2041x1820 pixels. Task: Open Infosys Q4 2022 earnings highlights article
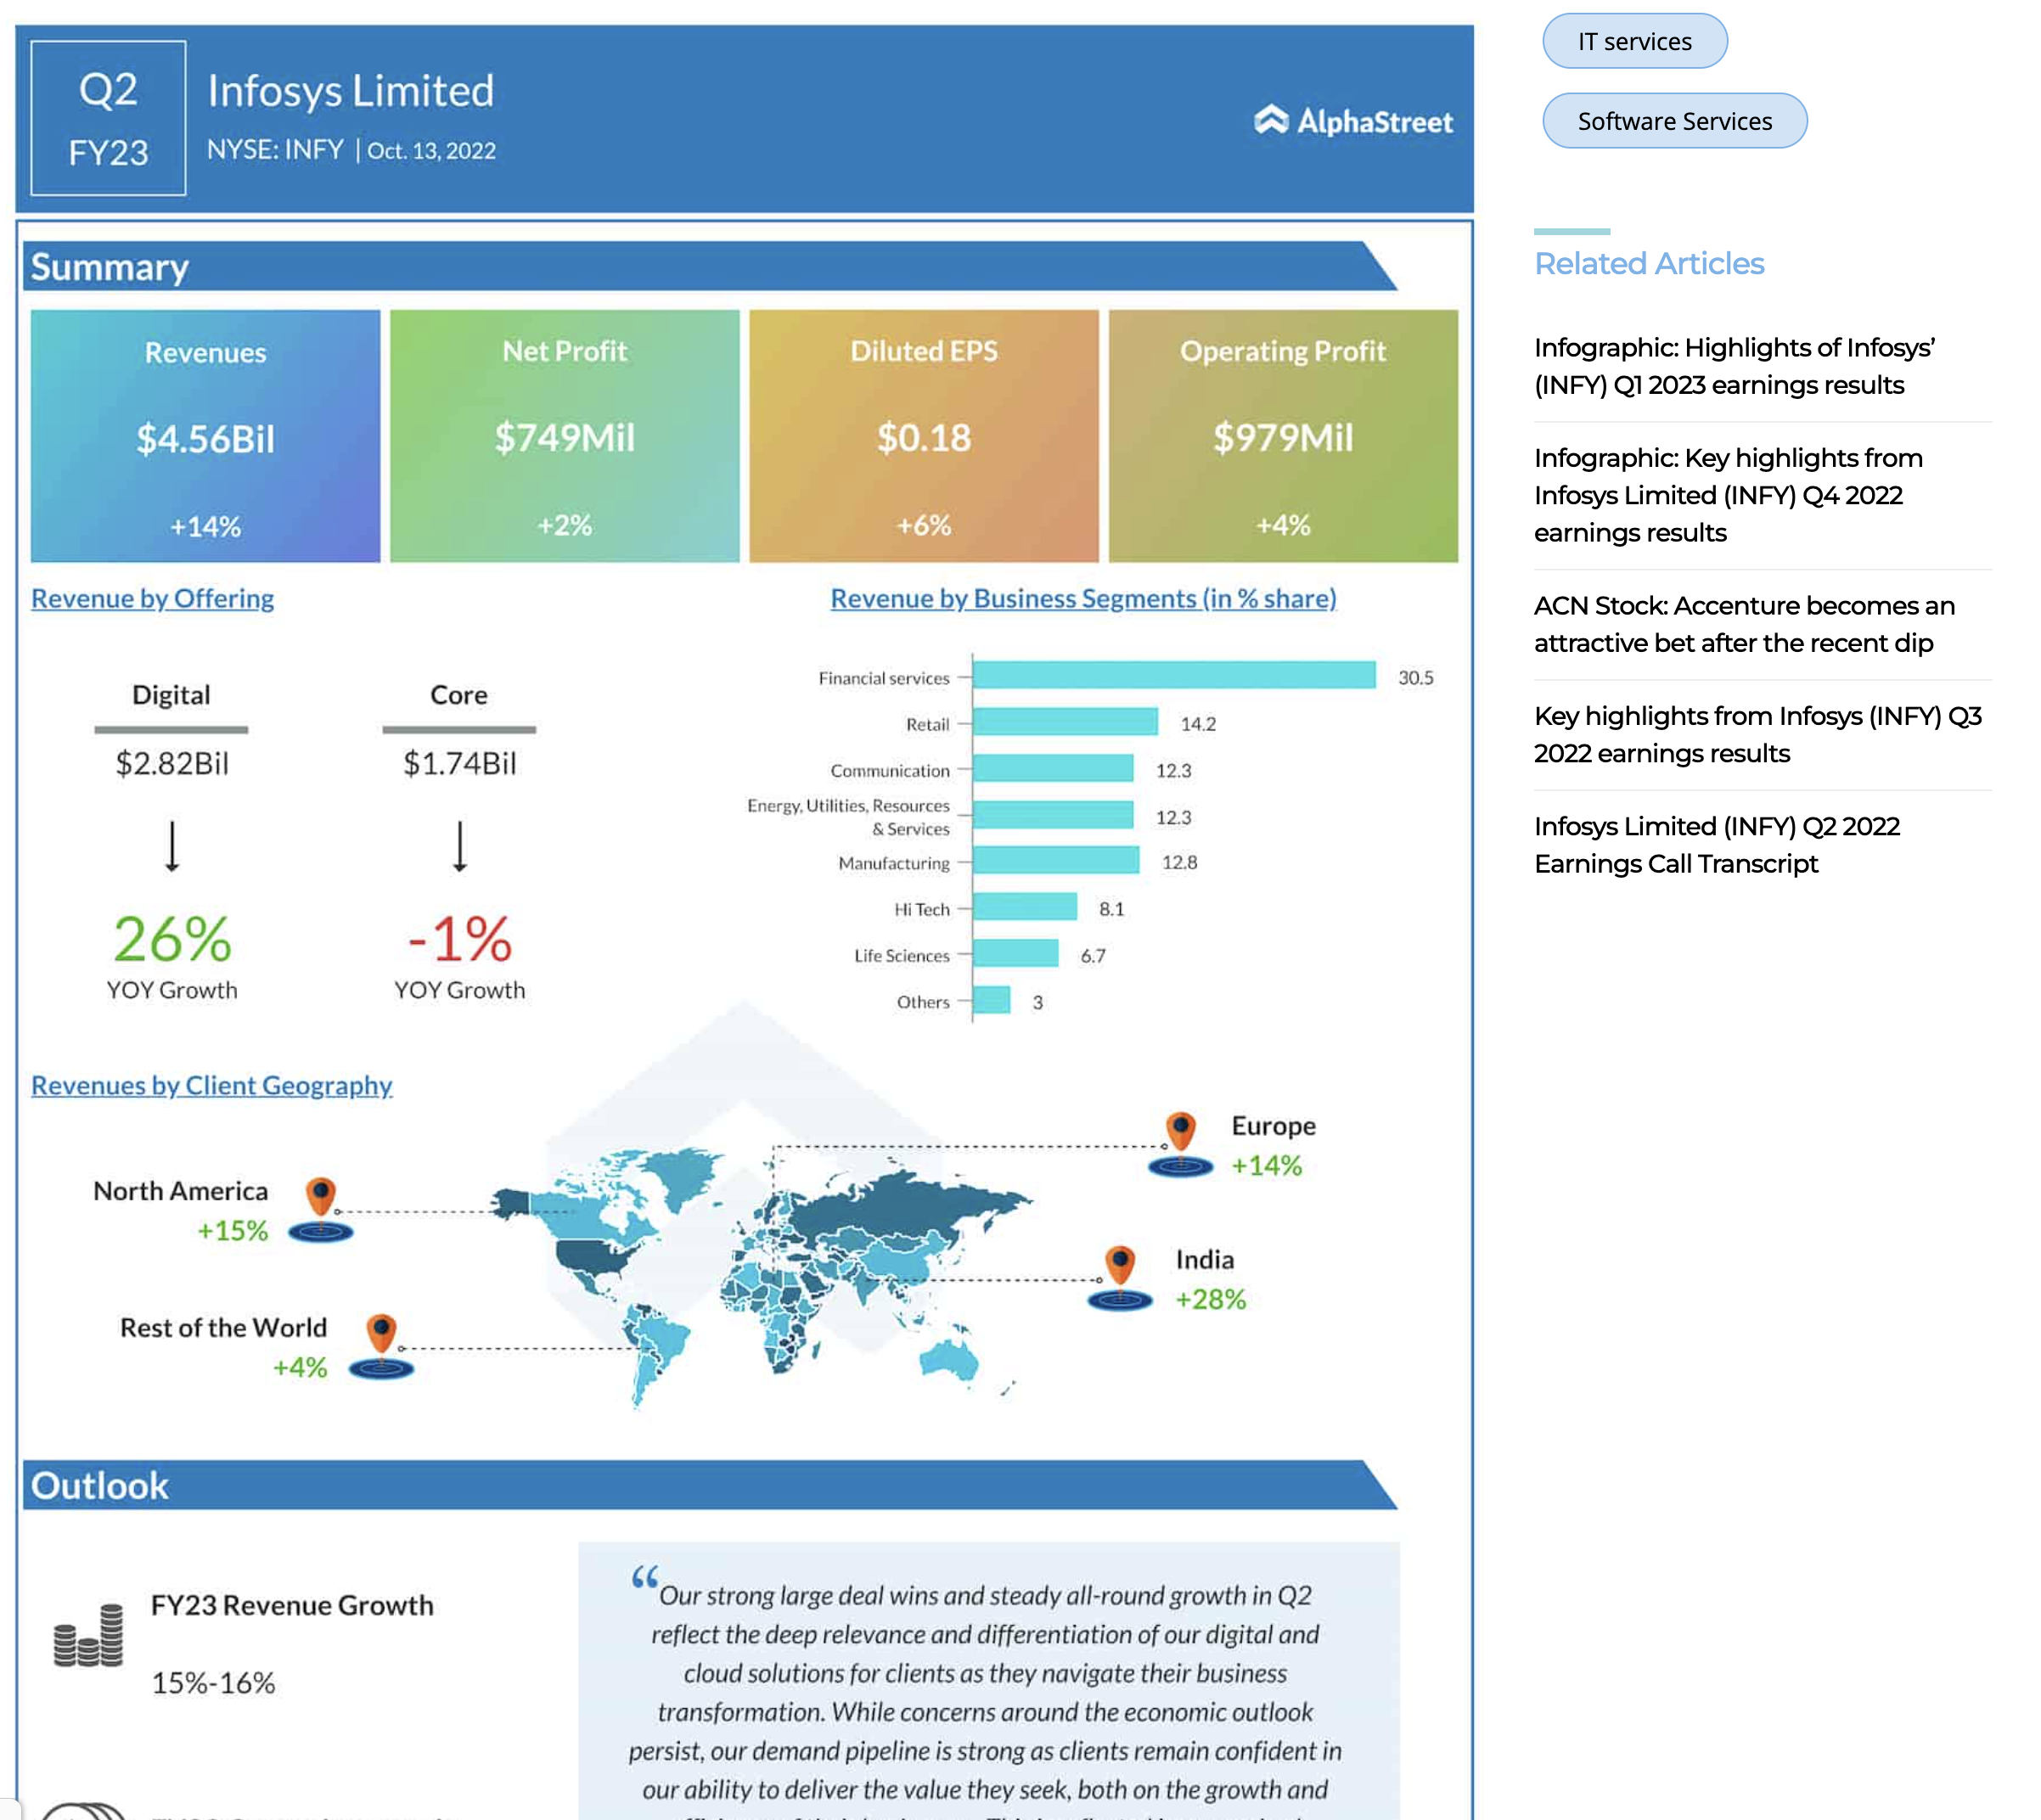pos(1728,495)
